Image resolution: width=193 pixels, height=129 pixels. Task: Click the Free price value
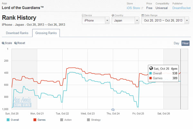click(x=149, y=8)
